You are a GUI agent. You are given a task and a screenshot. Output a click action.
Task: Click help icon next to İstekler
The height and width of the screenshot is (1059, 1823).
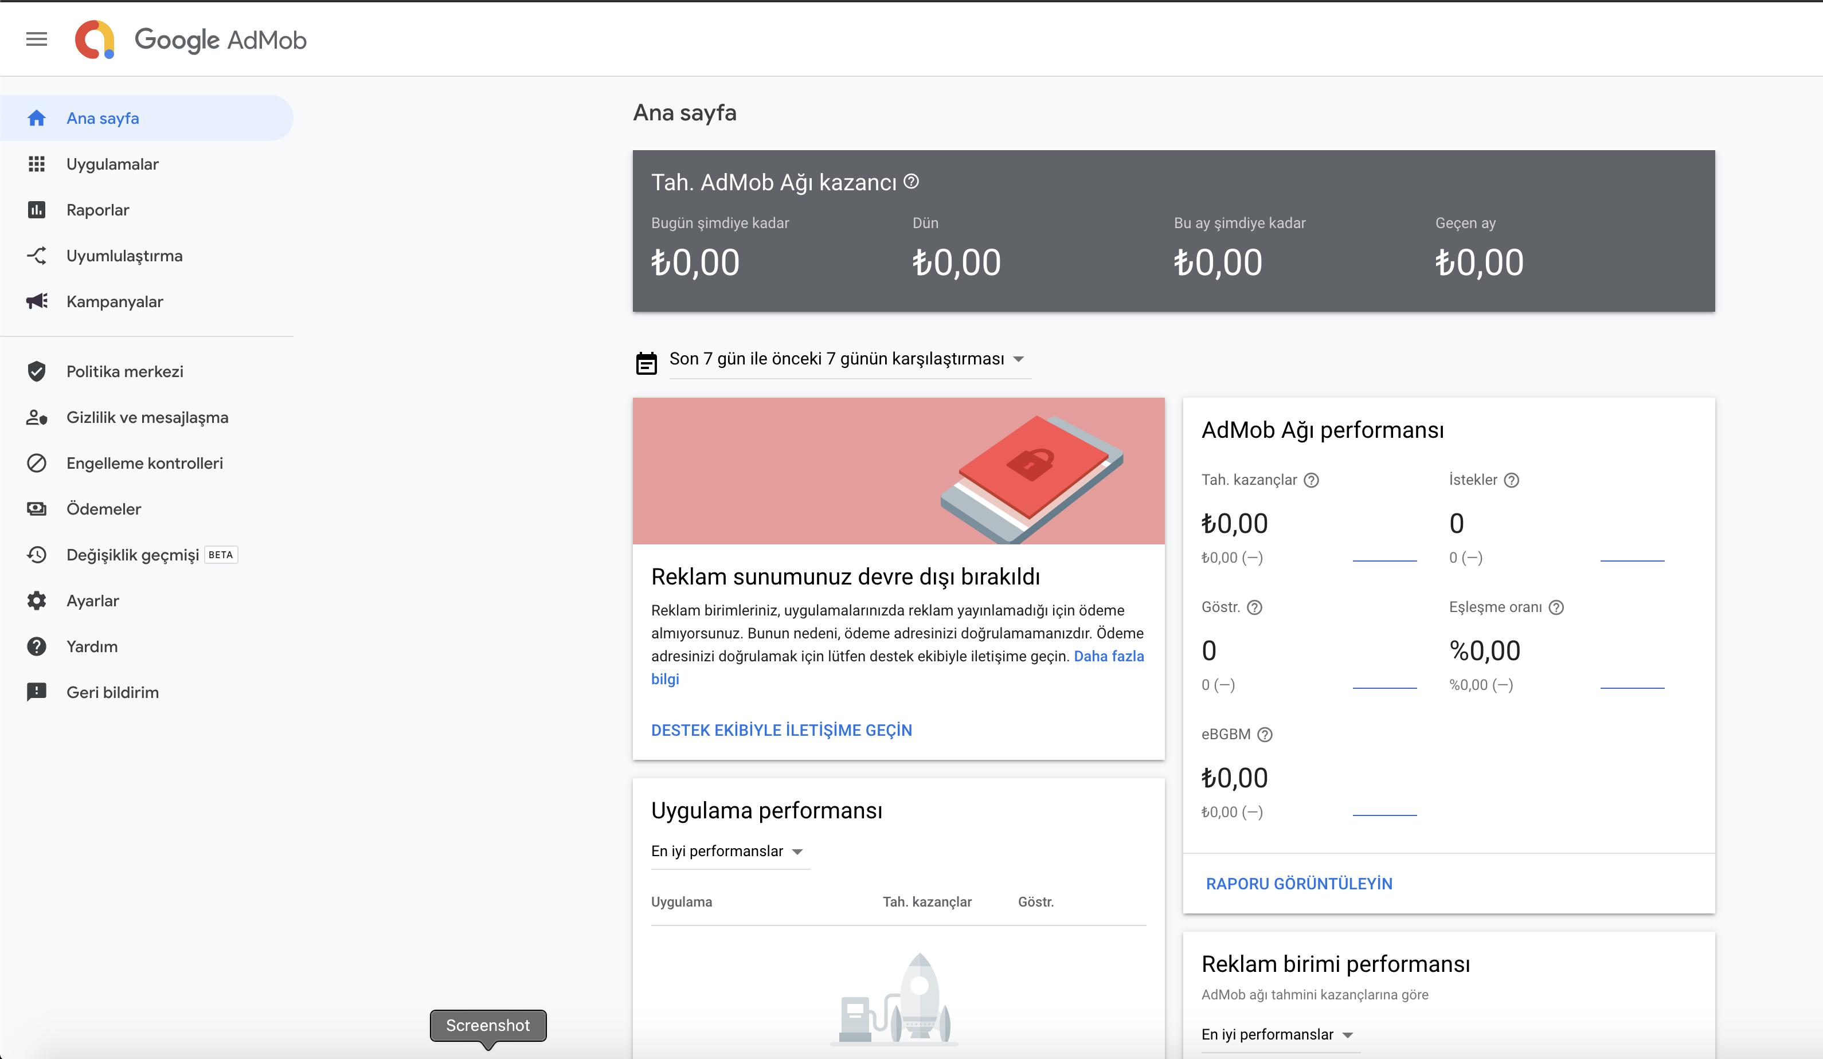[x=1511, y=480]
